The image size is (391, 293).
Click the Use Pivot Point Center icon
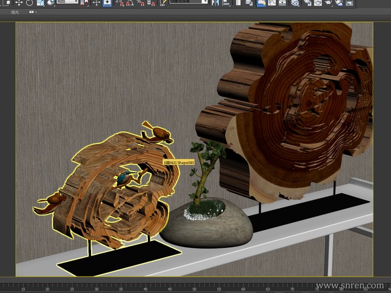click(84, 2)
